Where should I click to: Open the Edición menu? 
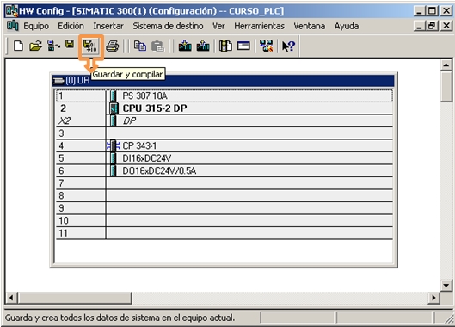pos(71,26)
